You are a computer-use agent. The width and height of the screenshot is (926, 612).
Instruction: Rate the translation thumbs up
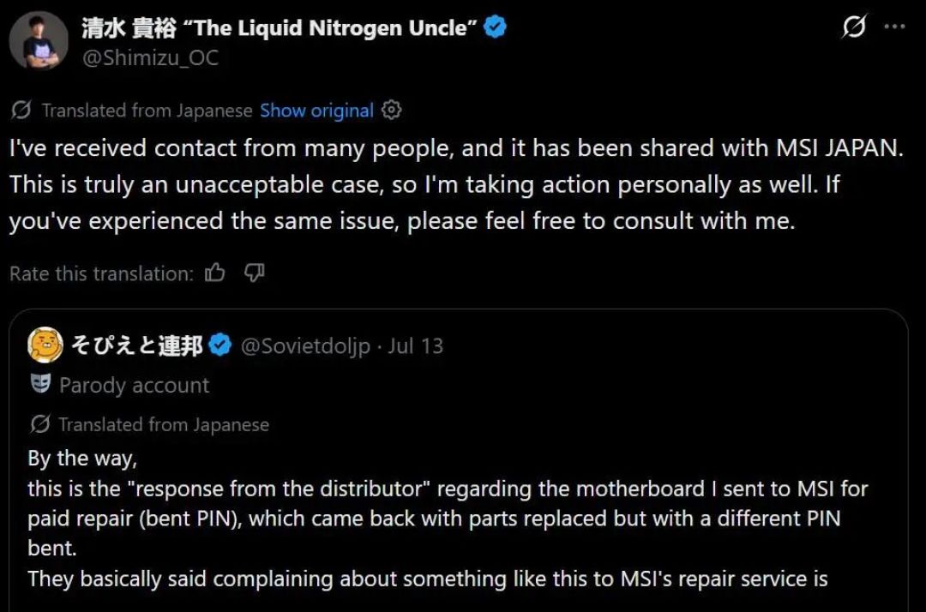215,273
